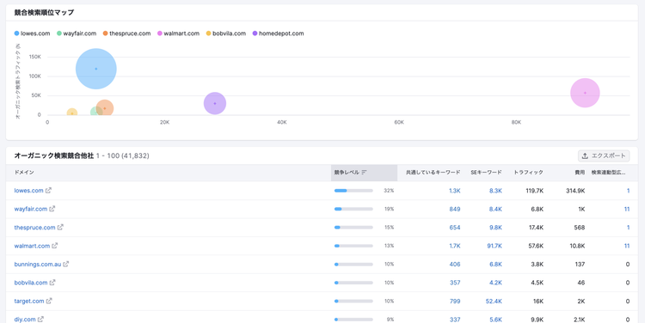This screenshot has height=323, width=645.
Task: Open walmart.com paid keywords value 11
Action: coord(627,246)
